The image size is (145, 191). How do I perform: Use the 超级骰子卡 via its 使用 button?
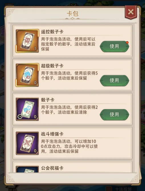114,81
